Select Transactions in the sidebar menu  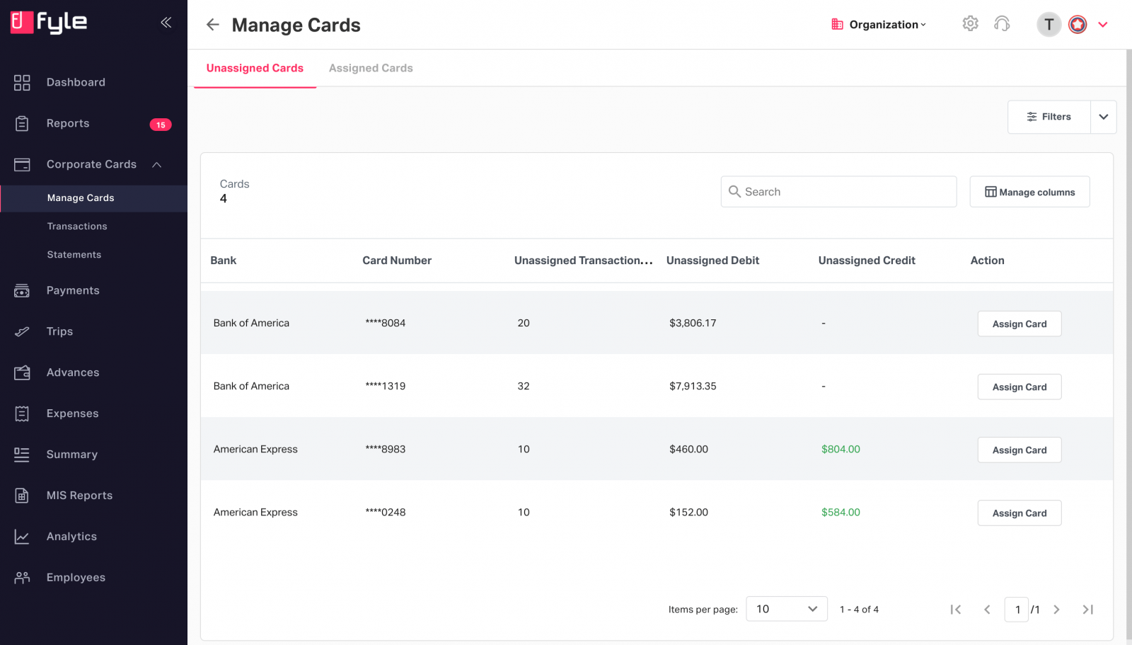click(x=77, y=226)
